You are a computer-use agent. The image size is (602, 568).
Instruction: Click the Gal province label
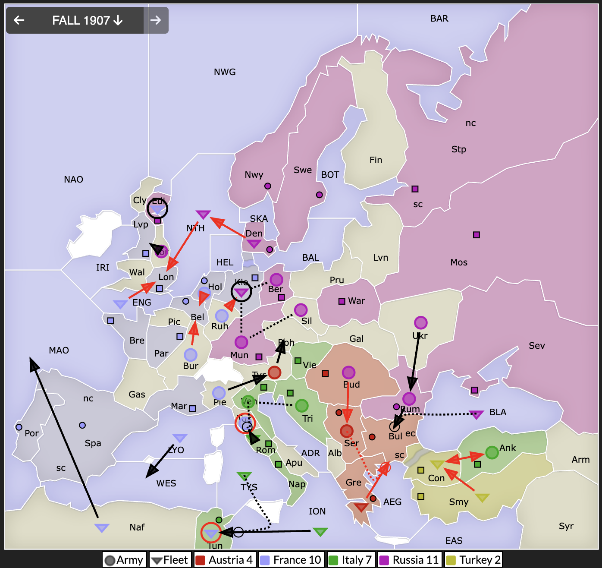[356, 339]
